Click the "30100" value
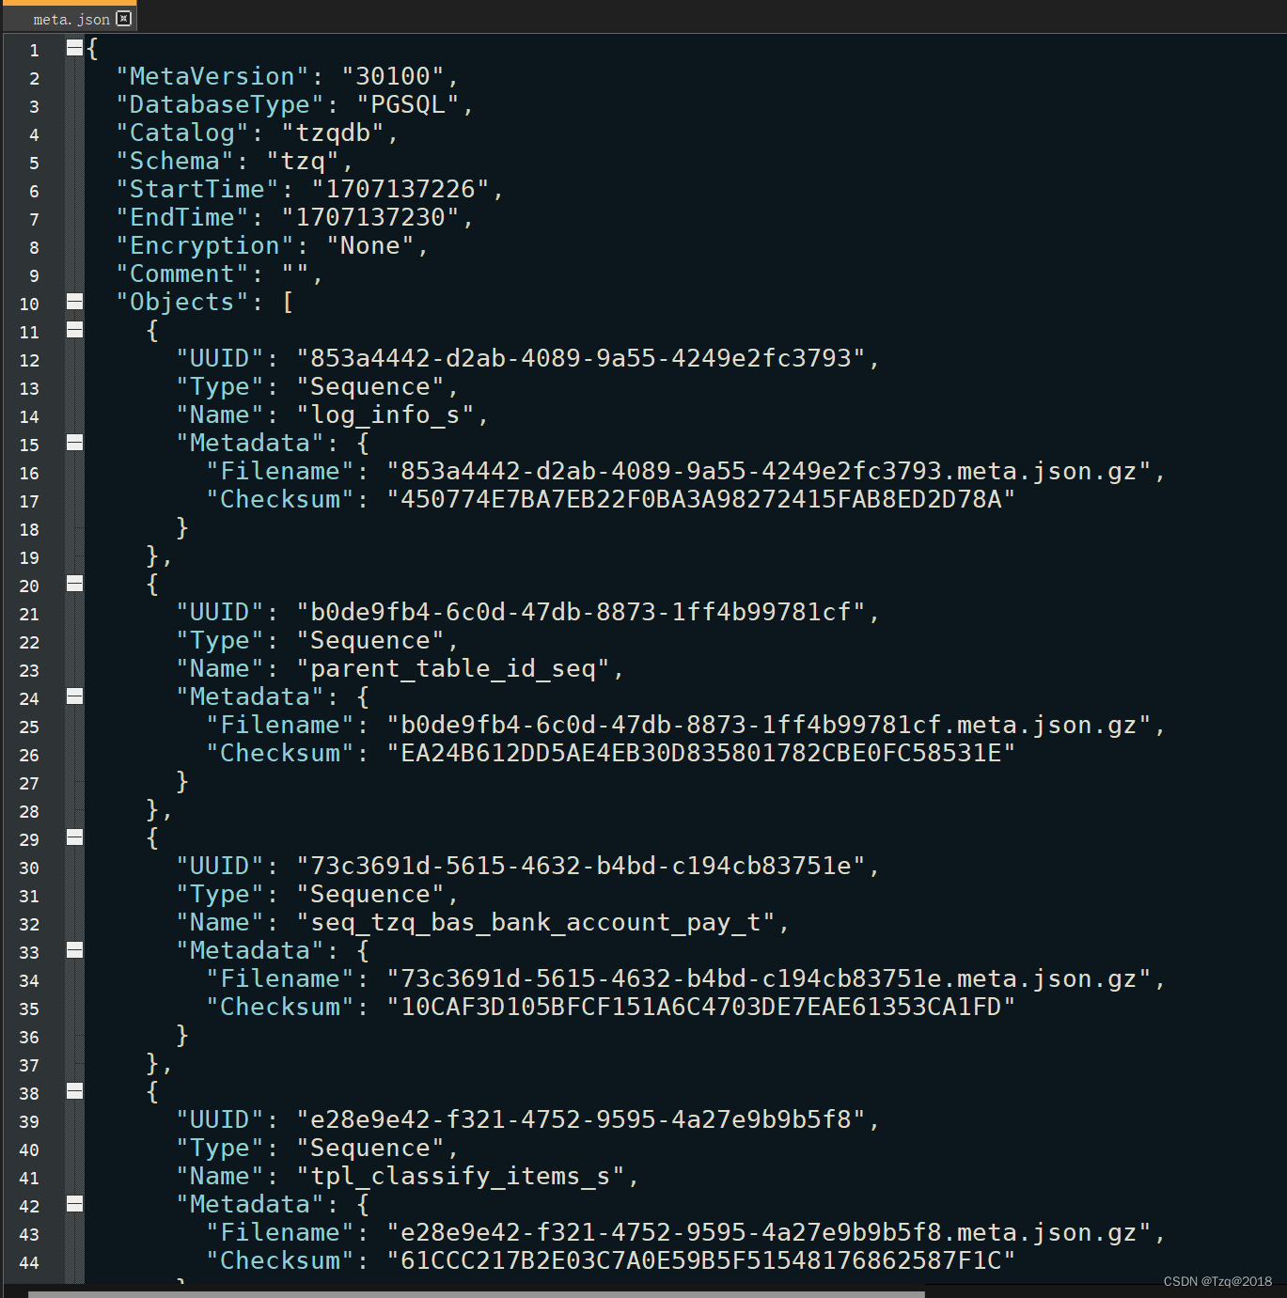The image size is (1287, 1298). click(392, 76)
